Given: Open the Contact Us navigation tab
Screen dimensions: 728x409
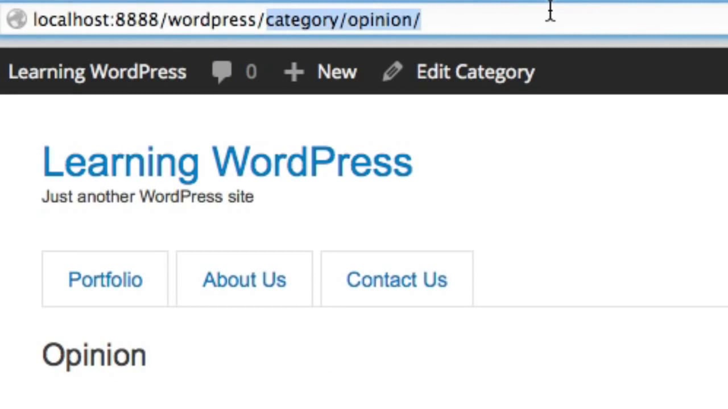Looking at the screenshot, I should coord(397,279).
